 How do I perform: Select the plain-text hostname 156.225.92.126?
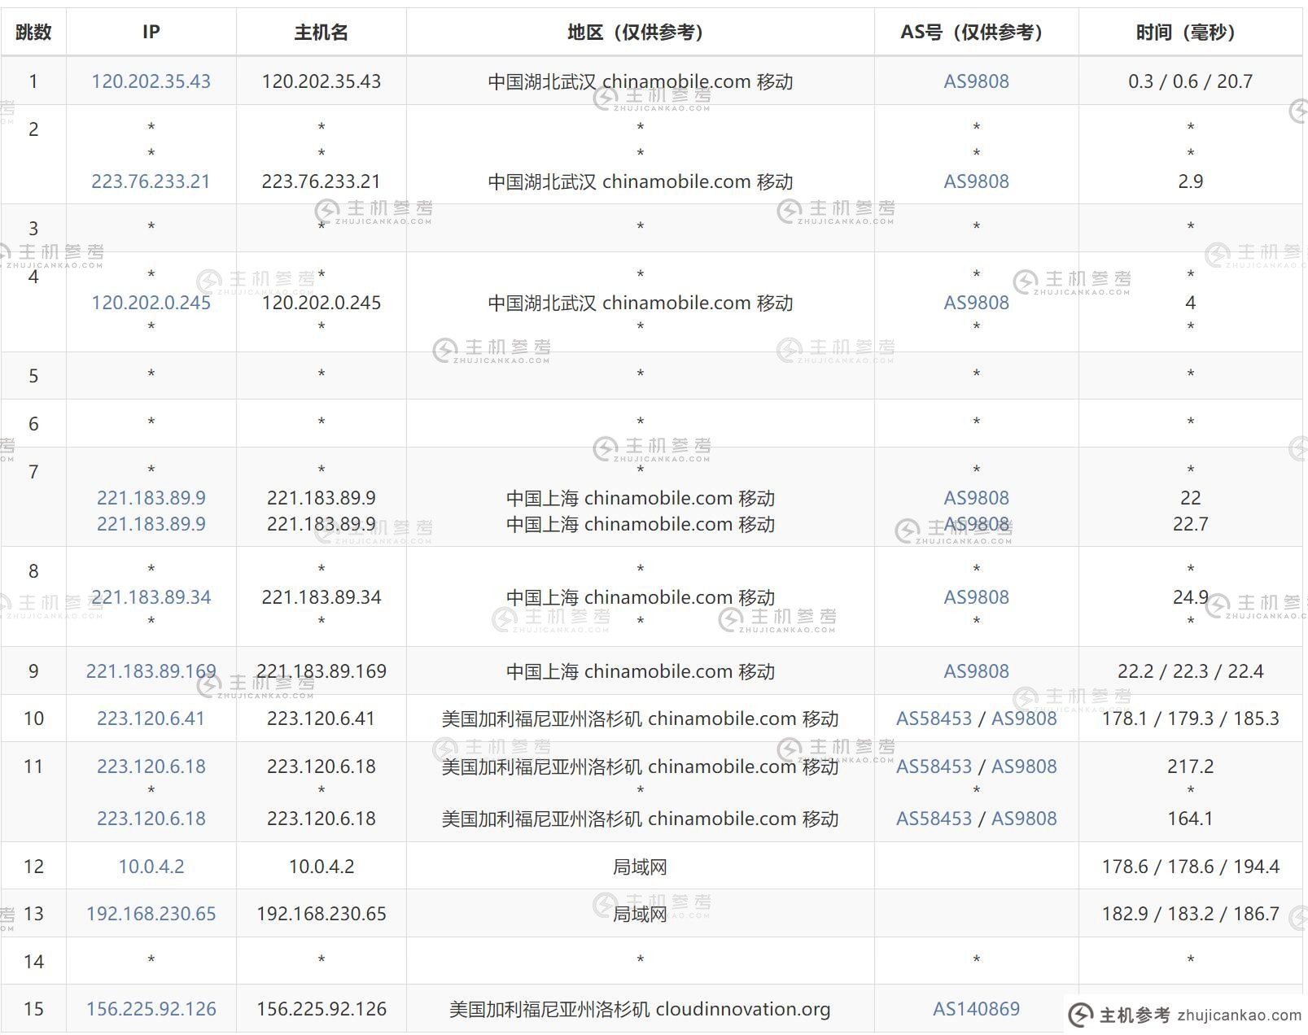tap(321, 1009)
